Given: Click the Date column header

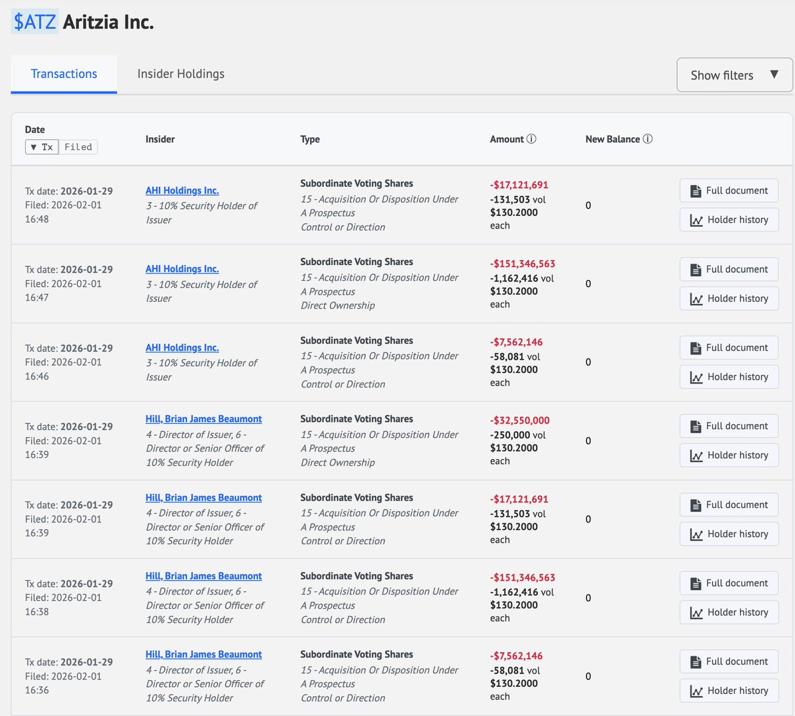Looking at the screenshot, I should (x=35, y=130).
